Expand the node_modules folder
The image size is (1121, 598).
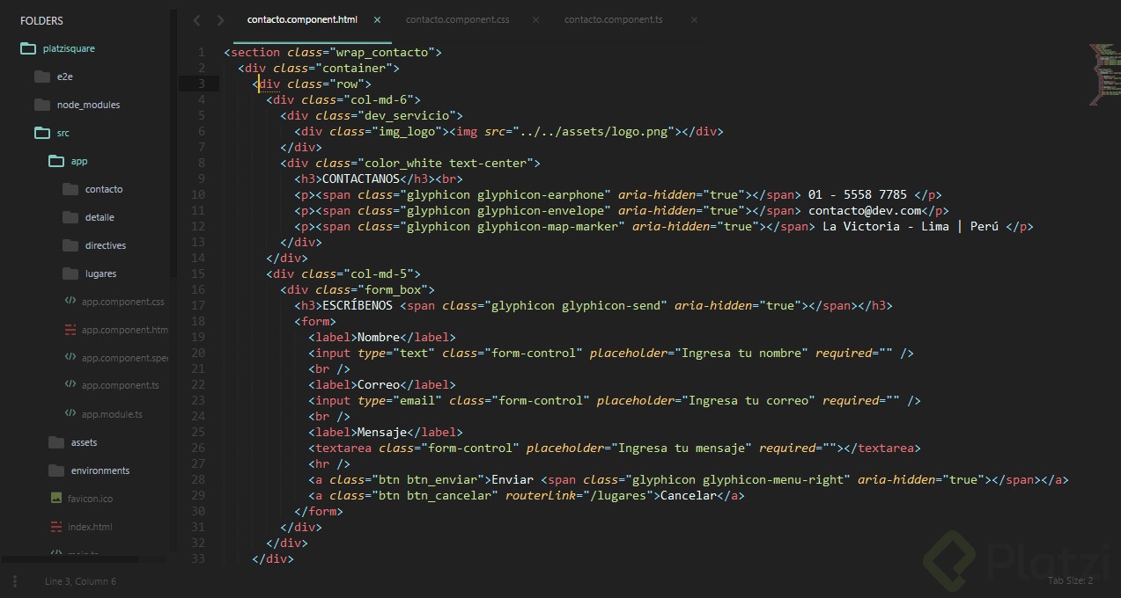[x=87, y=104]
